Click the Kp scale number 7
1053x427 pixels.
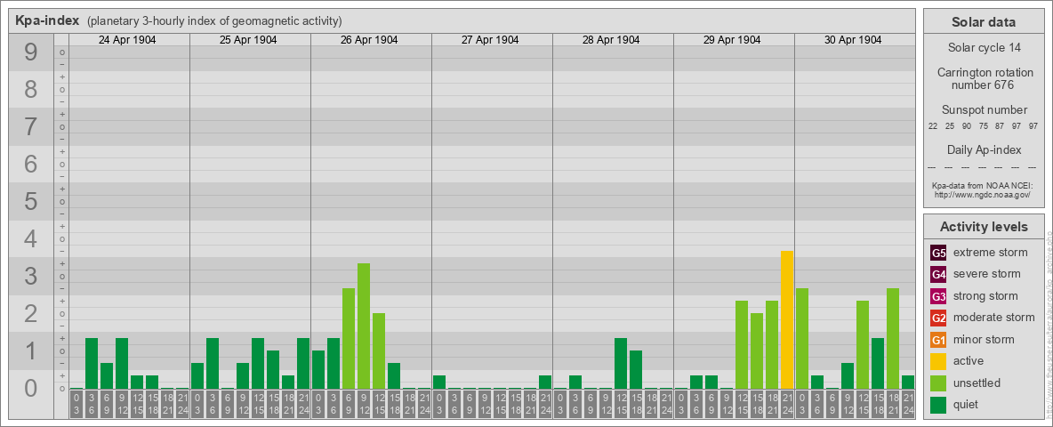pos(30,127)
